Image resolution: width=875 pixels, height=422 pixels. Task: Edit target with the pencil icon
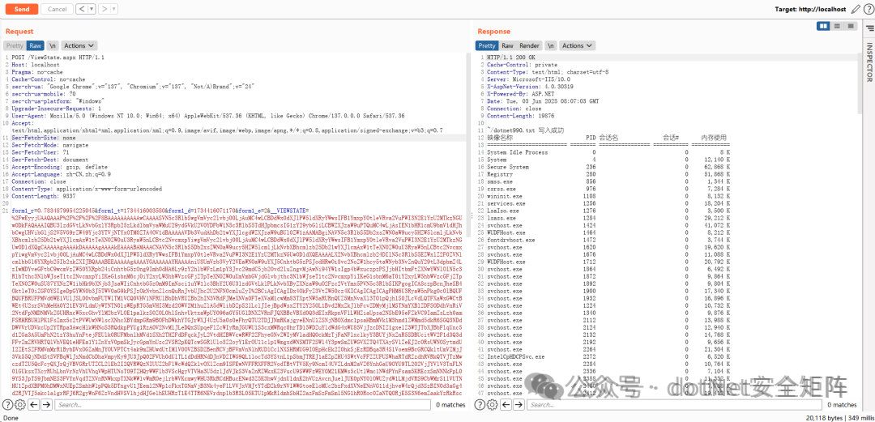[x=856, y=9]
